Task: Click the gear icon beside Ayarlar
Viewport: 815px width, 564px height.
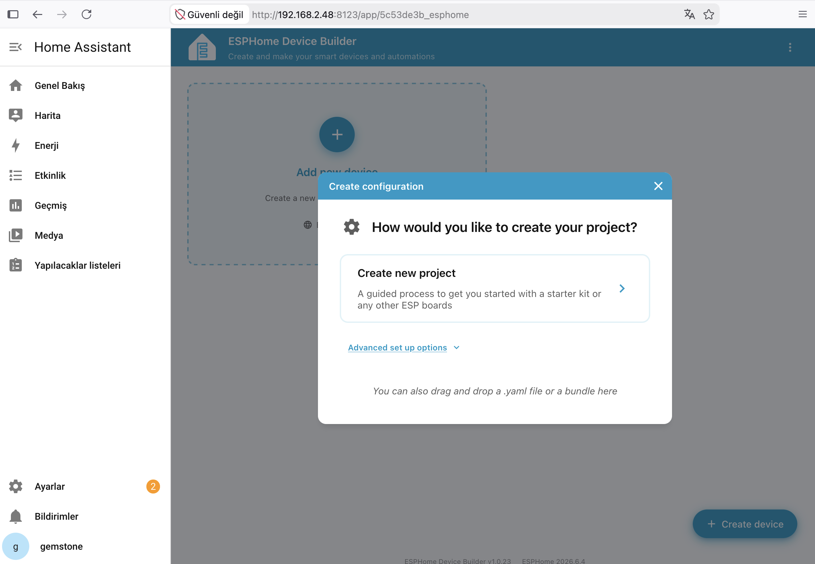Action: 16,487
